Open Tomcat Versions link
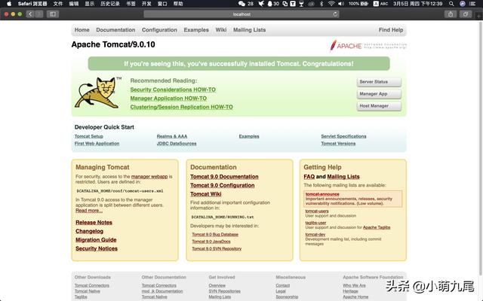483x301 pixels. click(x=338, y=144)
